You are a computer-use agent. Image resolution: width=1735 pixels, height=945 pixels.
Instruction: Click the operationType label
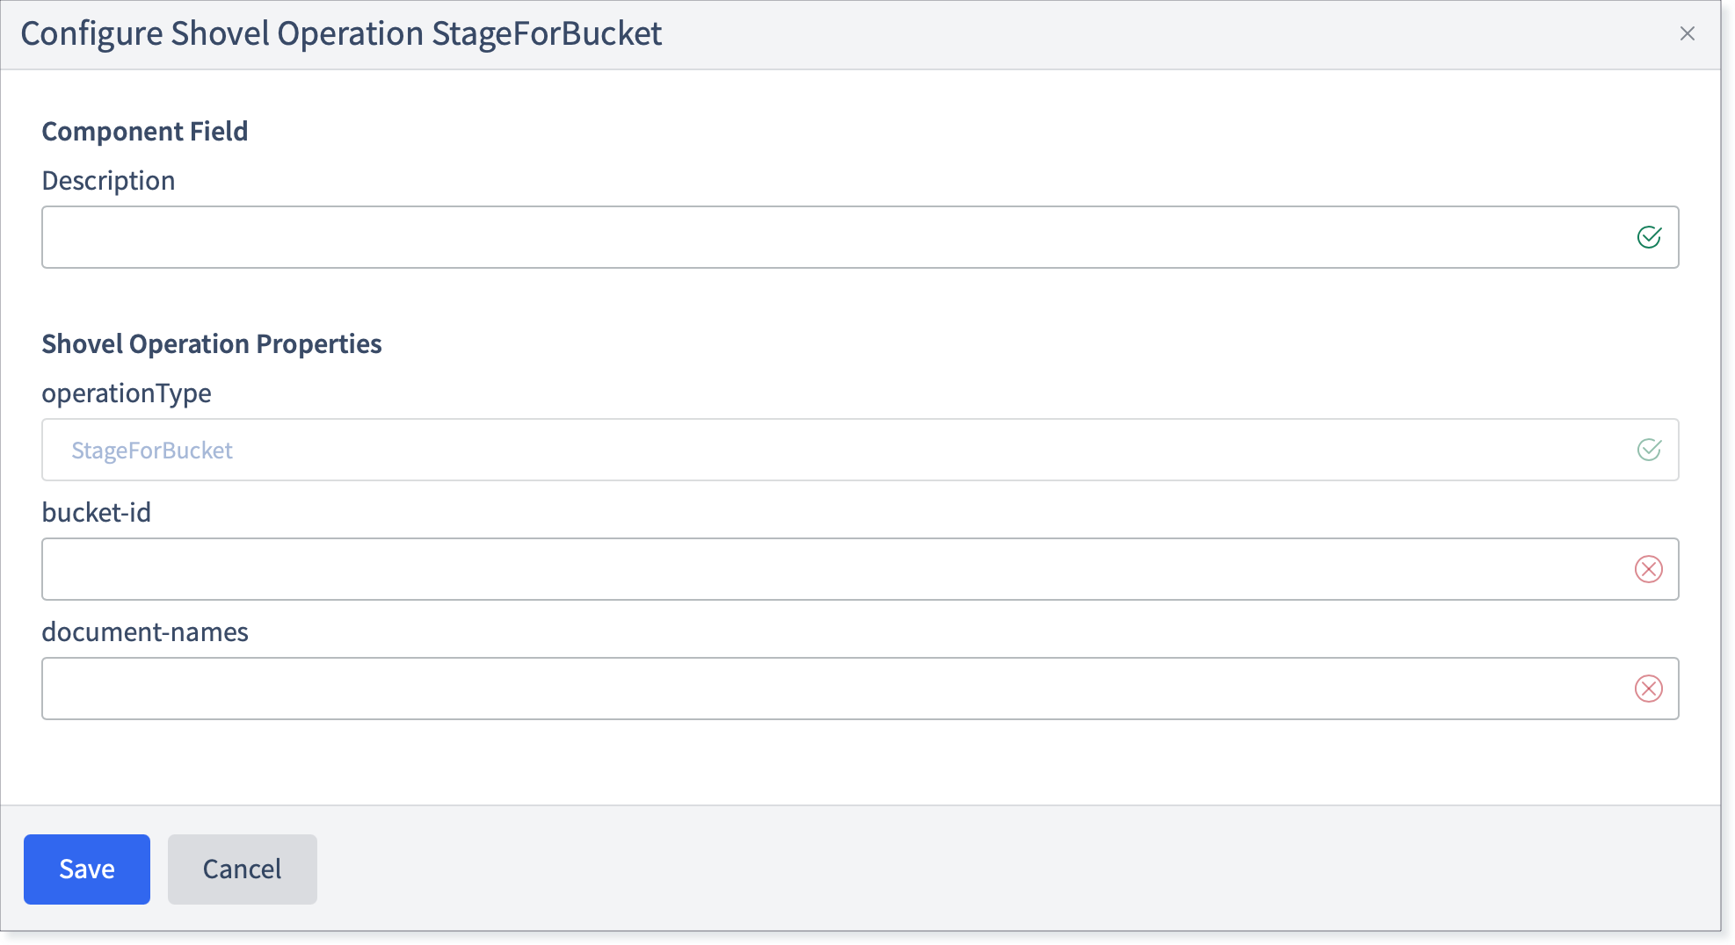pyautogui.click(x=127, y=393)
